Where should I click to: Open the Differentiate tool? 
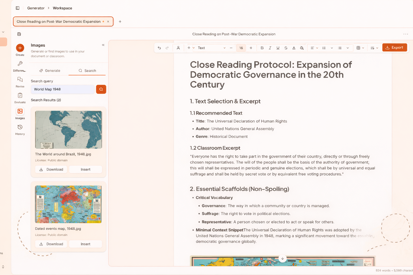(20, 66)
